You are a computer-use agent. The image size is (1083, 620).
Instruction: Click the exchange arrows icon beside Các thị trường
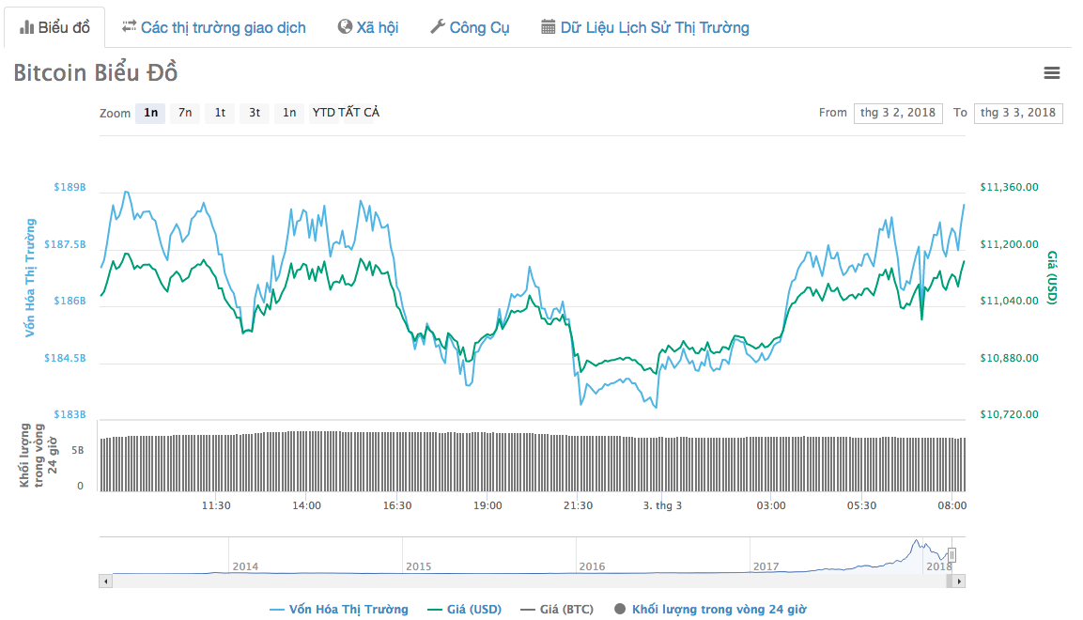(x=130, y=27)
